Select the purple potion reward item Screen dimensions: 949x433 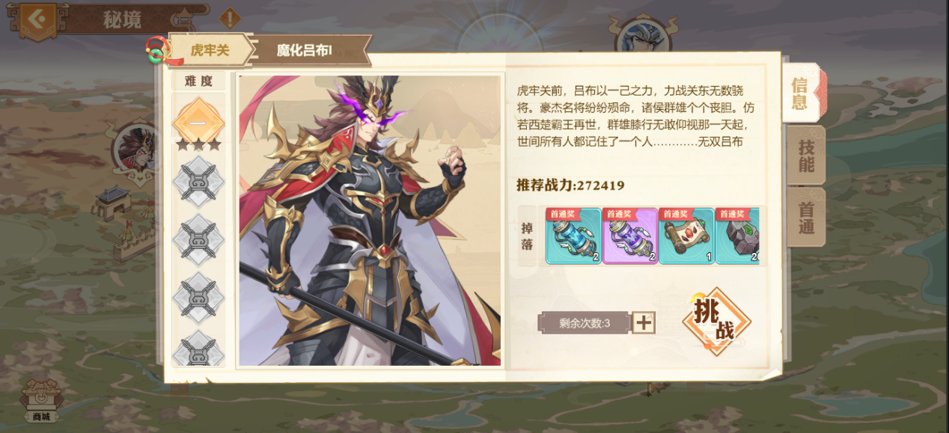[630, 236]
